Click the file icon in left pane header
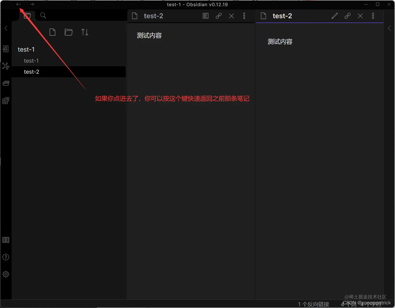This screenshot has height=308, width=395. tap(135, 16)
